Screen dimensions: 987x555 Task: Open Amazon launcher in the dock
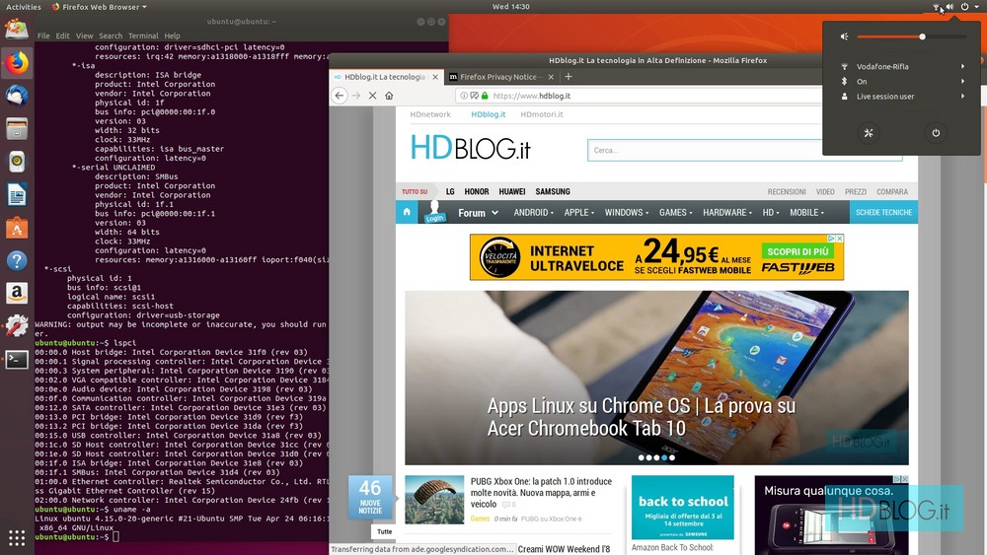(17, 293)
